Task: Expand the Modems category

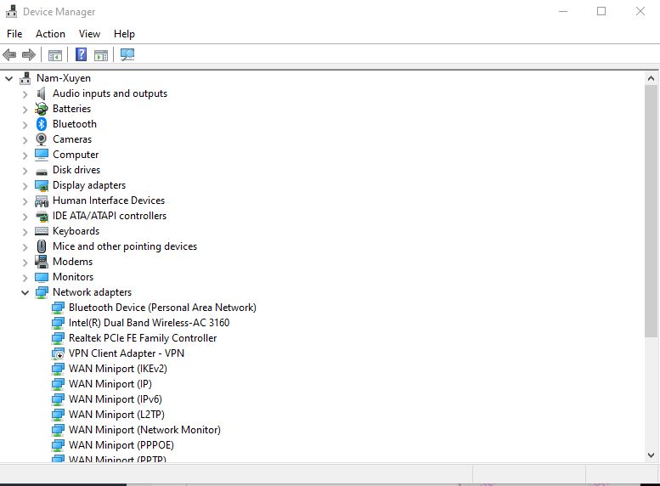Action: click(25, 263)
